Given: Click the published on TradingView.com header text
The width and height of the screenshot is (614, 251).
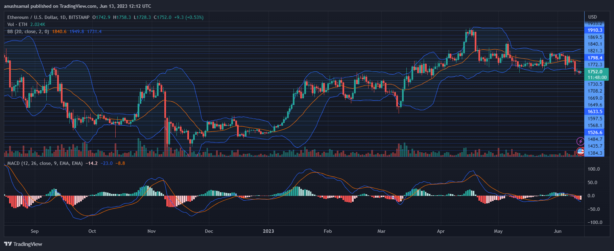Looking at the screenshot, I should (77, 6).
